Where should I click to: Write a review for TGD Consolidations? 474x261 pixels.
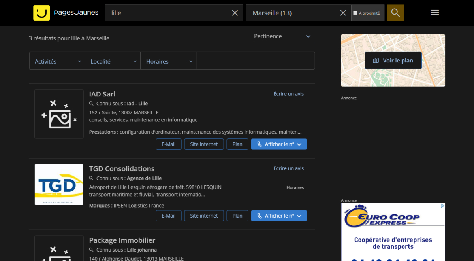pos(289,168)
